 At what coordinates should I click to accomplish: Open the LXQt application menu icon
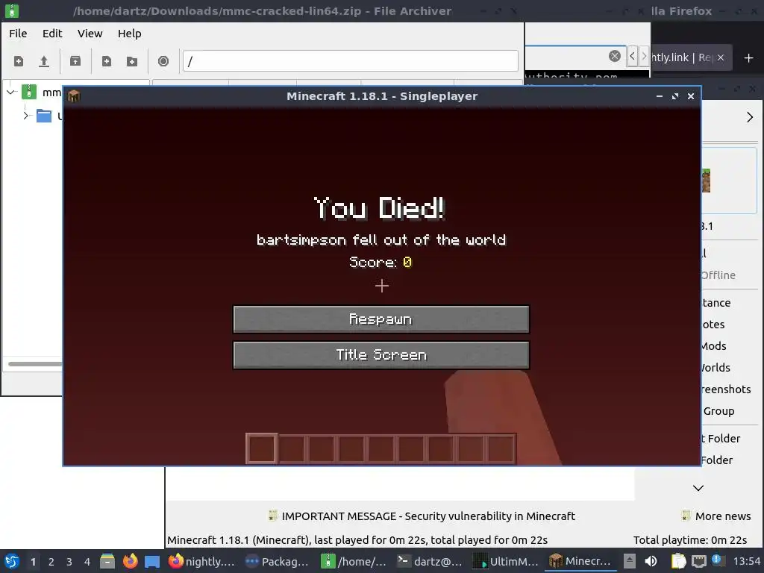[12, 561]
